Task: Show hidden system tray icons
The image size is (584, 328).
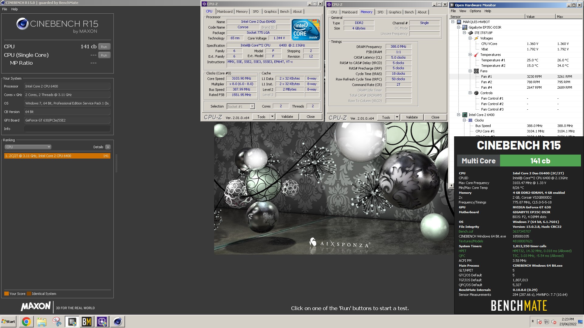Action: coord(533,321)
